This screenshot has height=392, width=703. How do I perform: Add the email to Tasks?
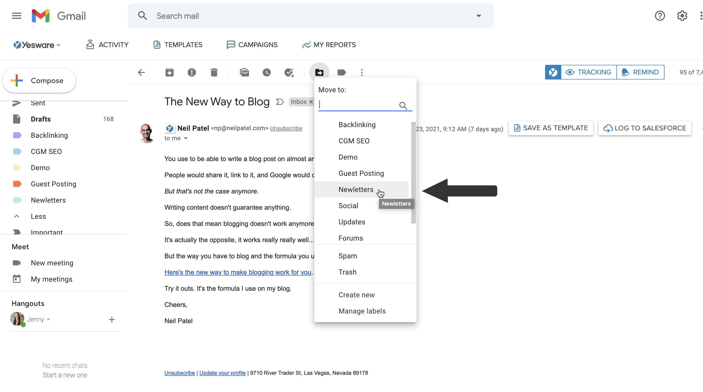[x=289, y=72]
